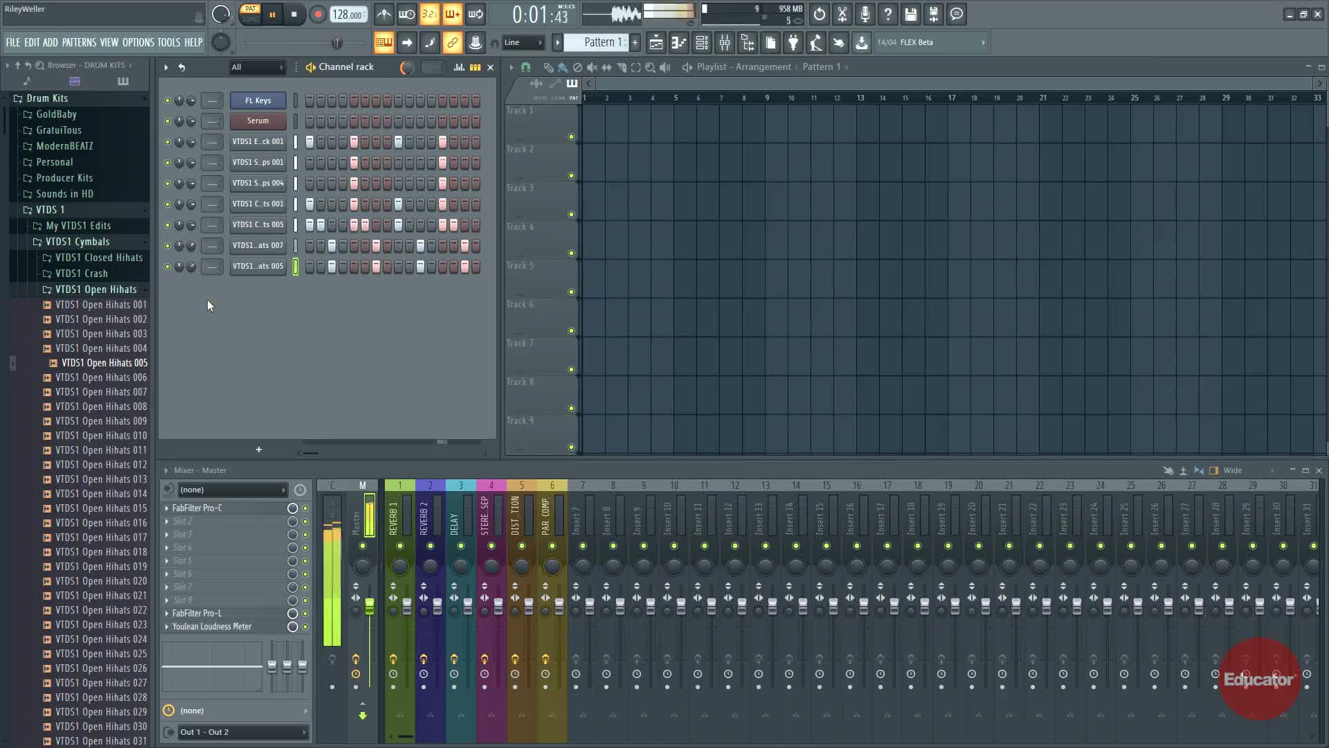The width and height of the screenshot is (1329, 748).
Task: Click the save project floppy icon
Action: pyautogui.click(x=910, y=14)
